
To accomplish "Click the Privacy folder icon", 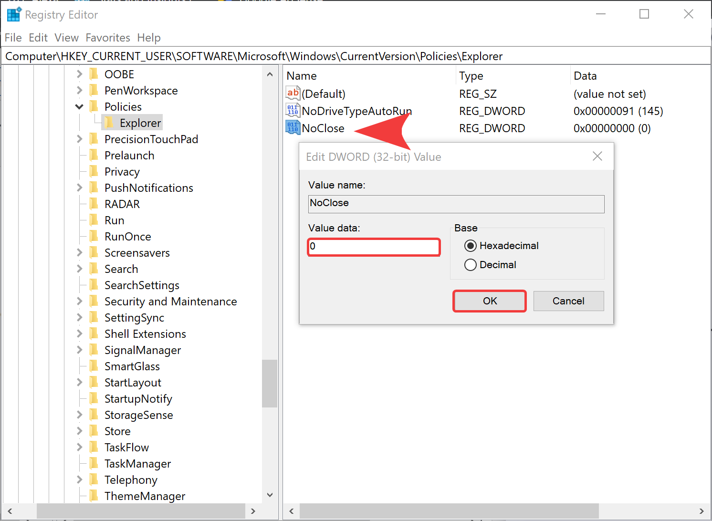I will 94,171.
